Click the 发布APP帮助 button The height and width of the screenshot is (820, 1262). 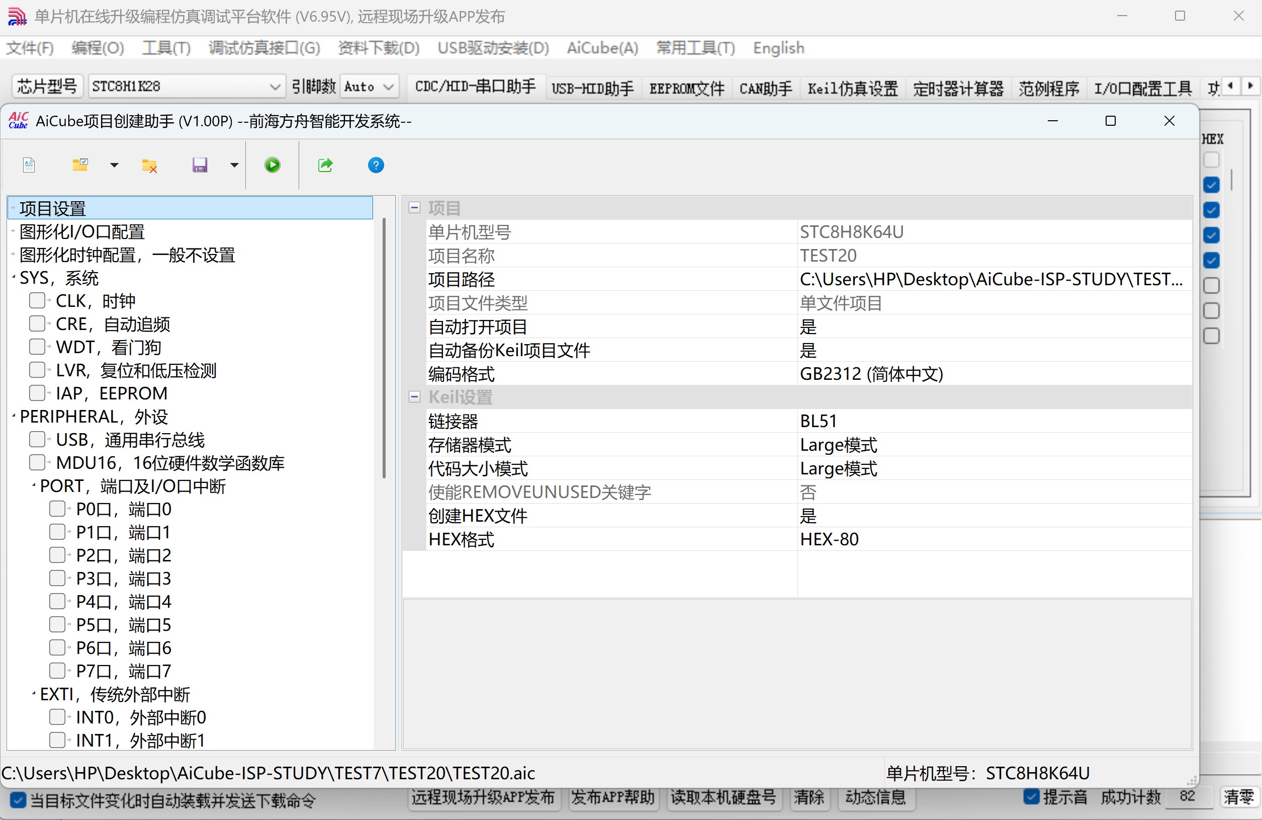(x=612, y=797)
